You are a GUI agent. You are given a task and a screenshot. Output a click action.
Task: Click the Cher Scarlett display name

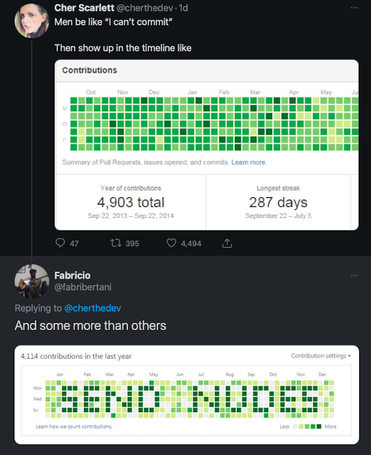pos(84,8)
